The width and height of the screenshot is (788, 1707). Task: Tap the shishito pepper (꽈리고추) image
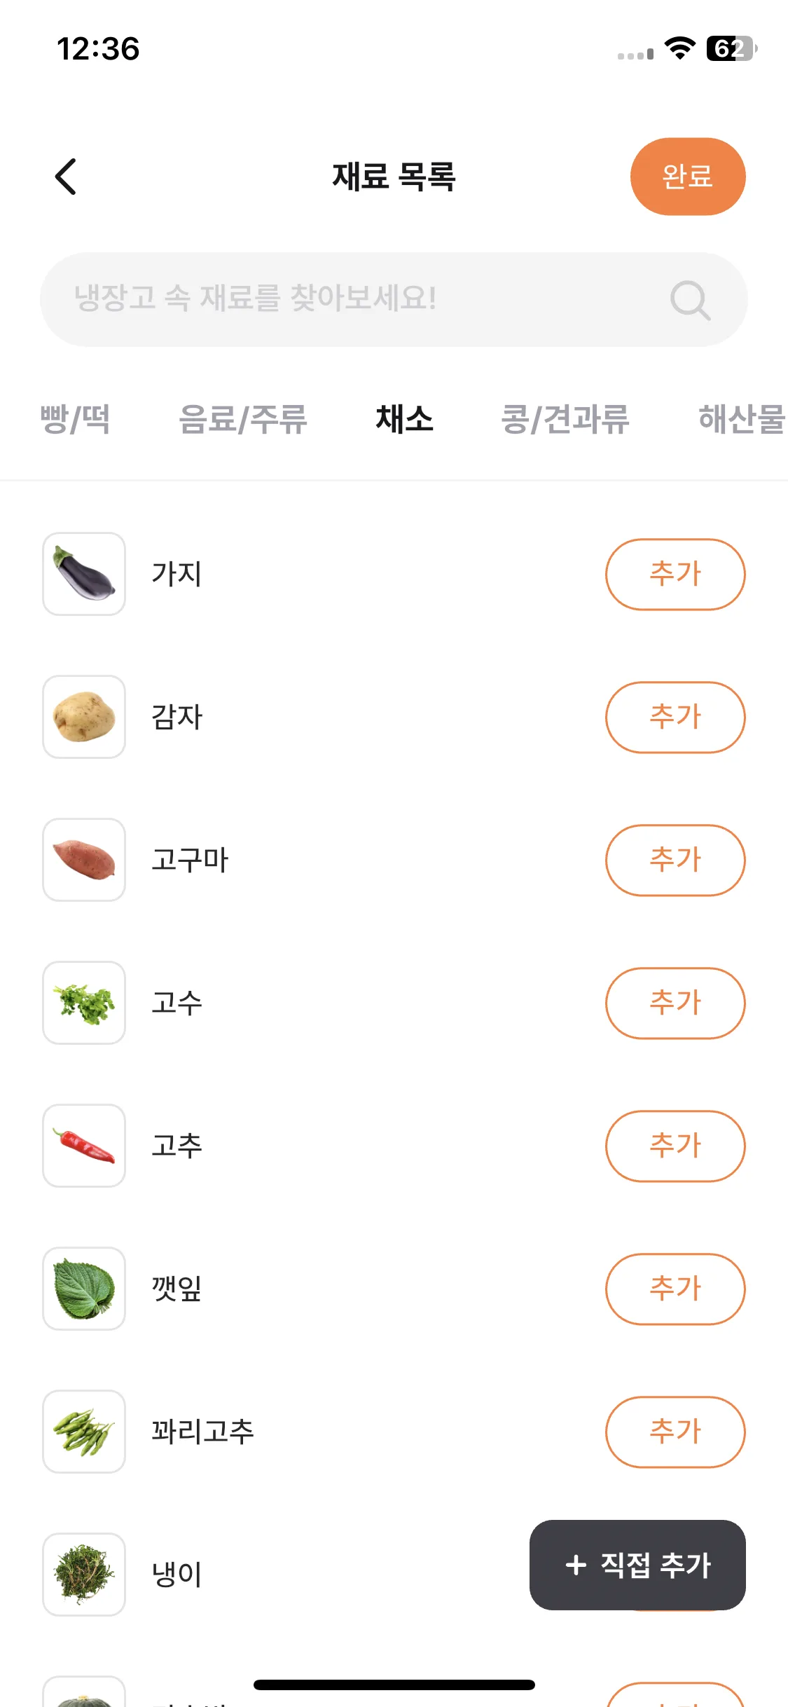84,1432
